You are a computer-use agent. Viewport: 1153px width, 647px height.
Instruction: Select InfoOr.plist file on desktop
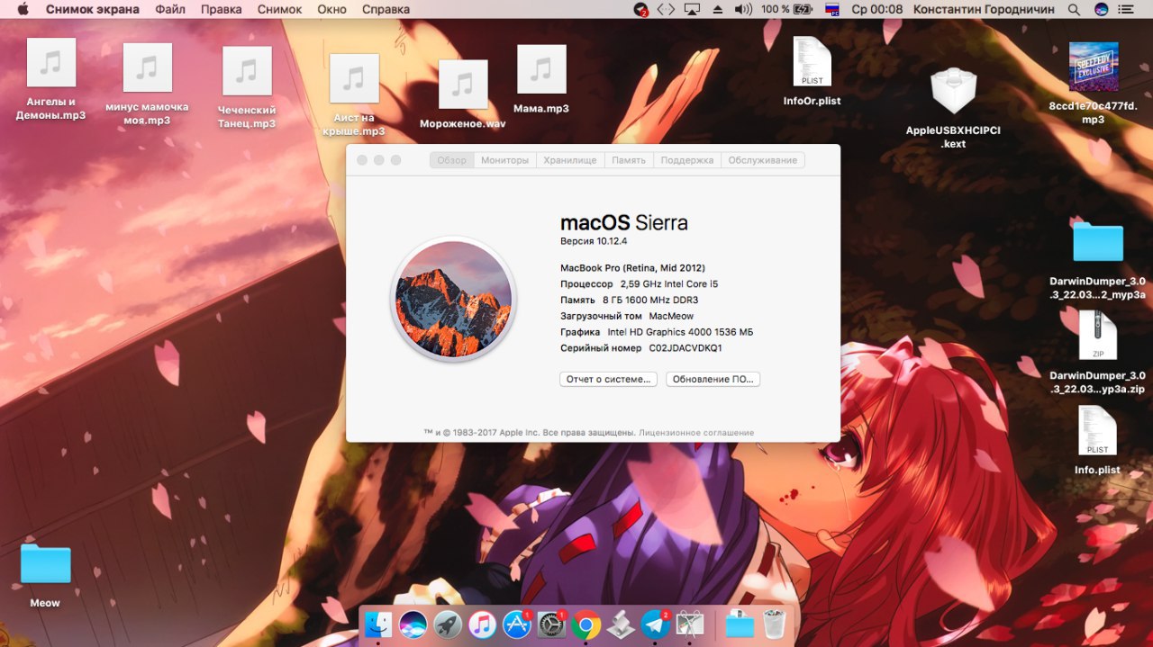pos(813,72)
